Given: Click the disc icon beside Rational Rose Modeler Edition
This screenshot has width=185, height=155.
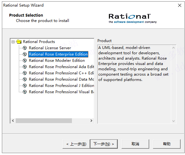Looking at the screenshot, I should pyautogui.click(x=25, y=61).
